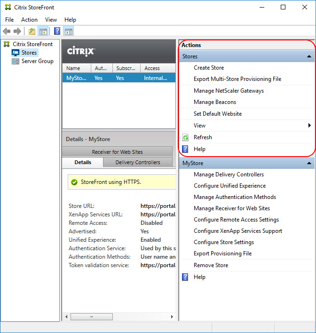The image size is (316, 333).
Task: Select the Details tab
Action: click(x=83, y=162)
